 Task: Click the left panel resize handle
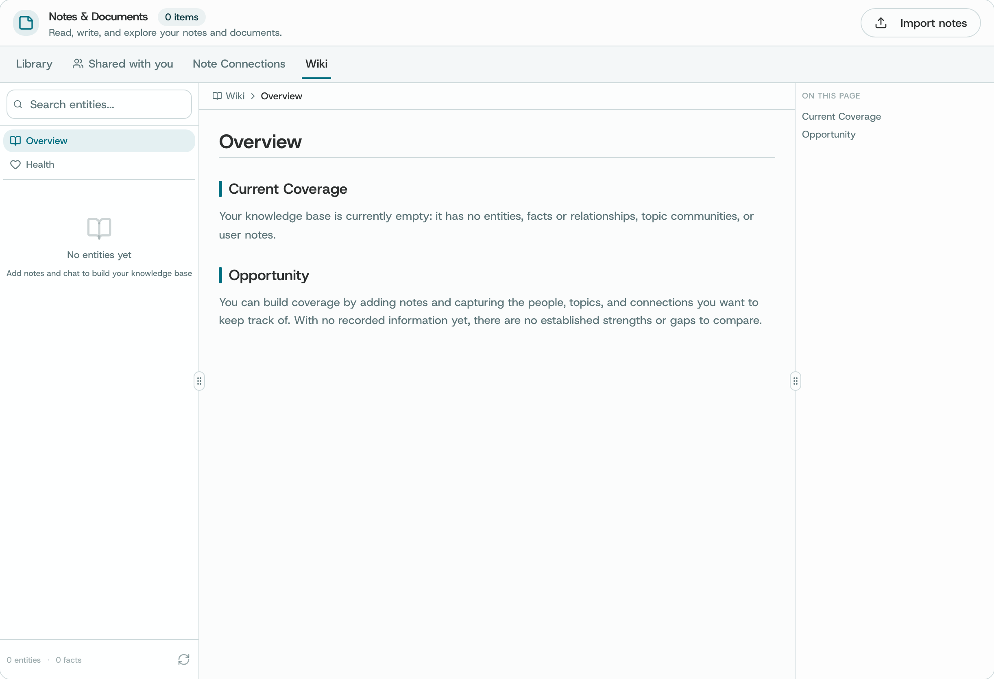[x=199, y=381]
